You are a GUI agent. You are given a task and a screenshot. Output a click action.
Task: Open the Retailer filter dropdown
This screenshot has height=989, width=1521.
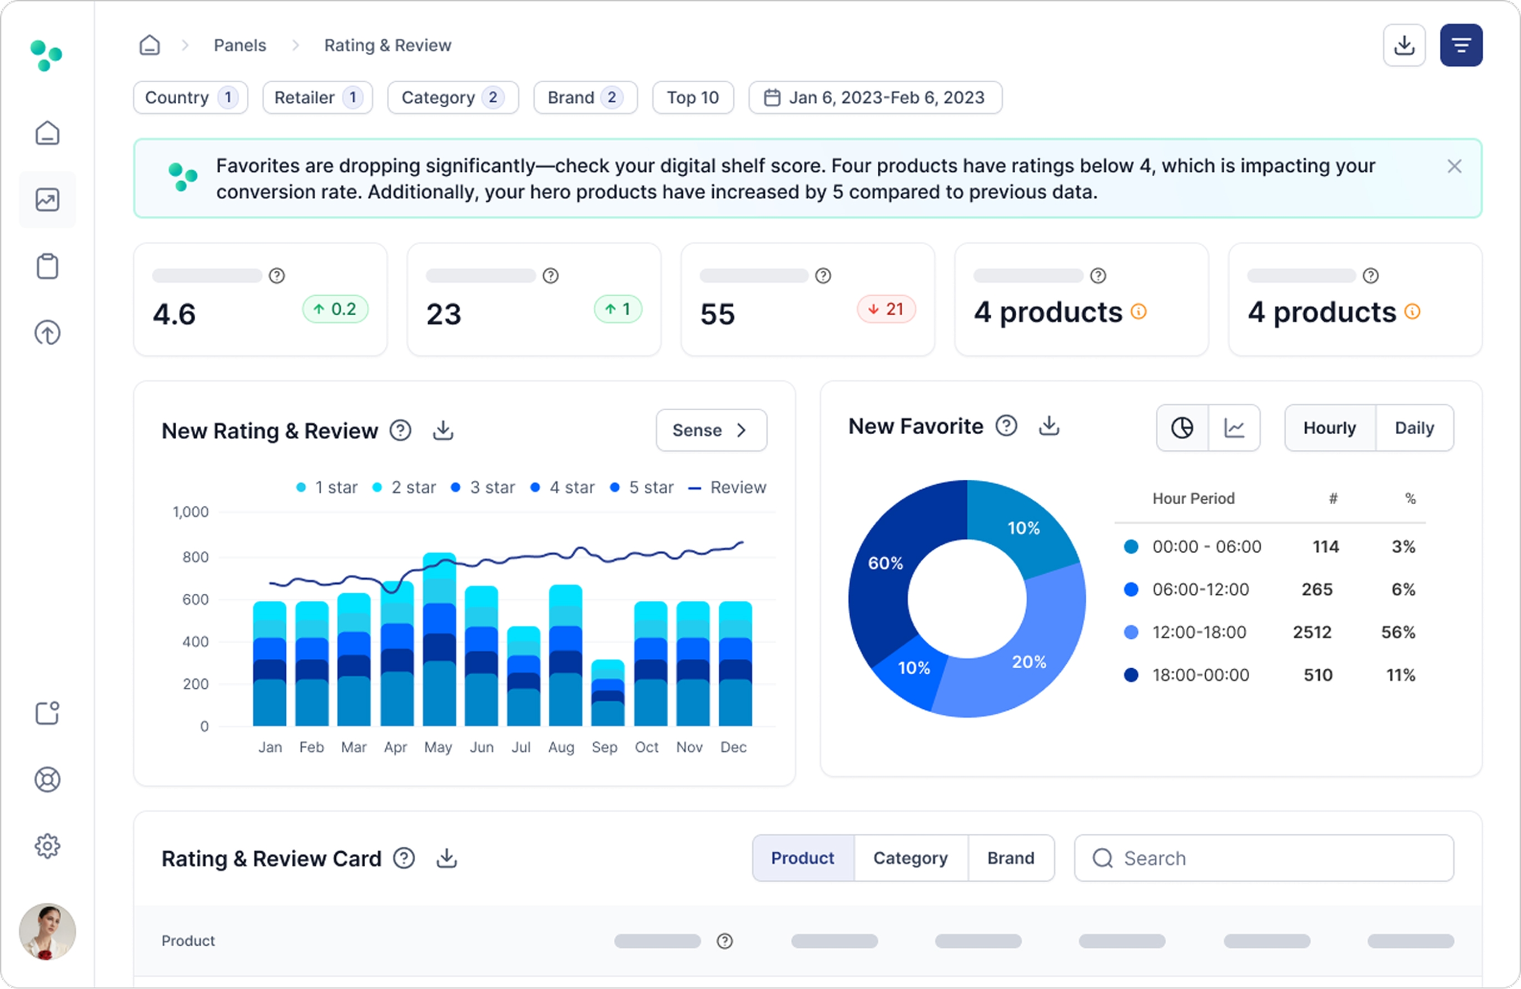click(x=317, y=98)
